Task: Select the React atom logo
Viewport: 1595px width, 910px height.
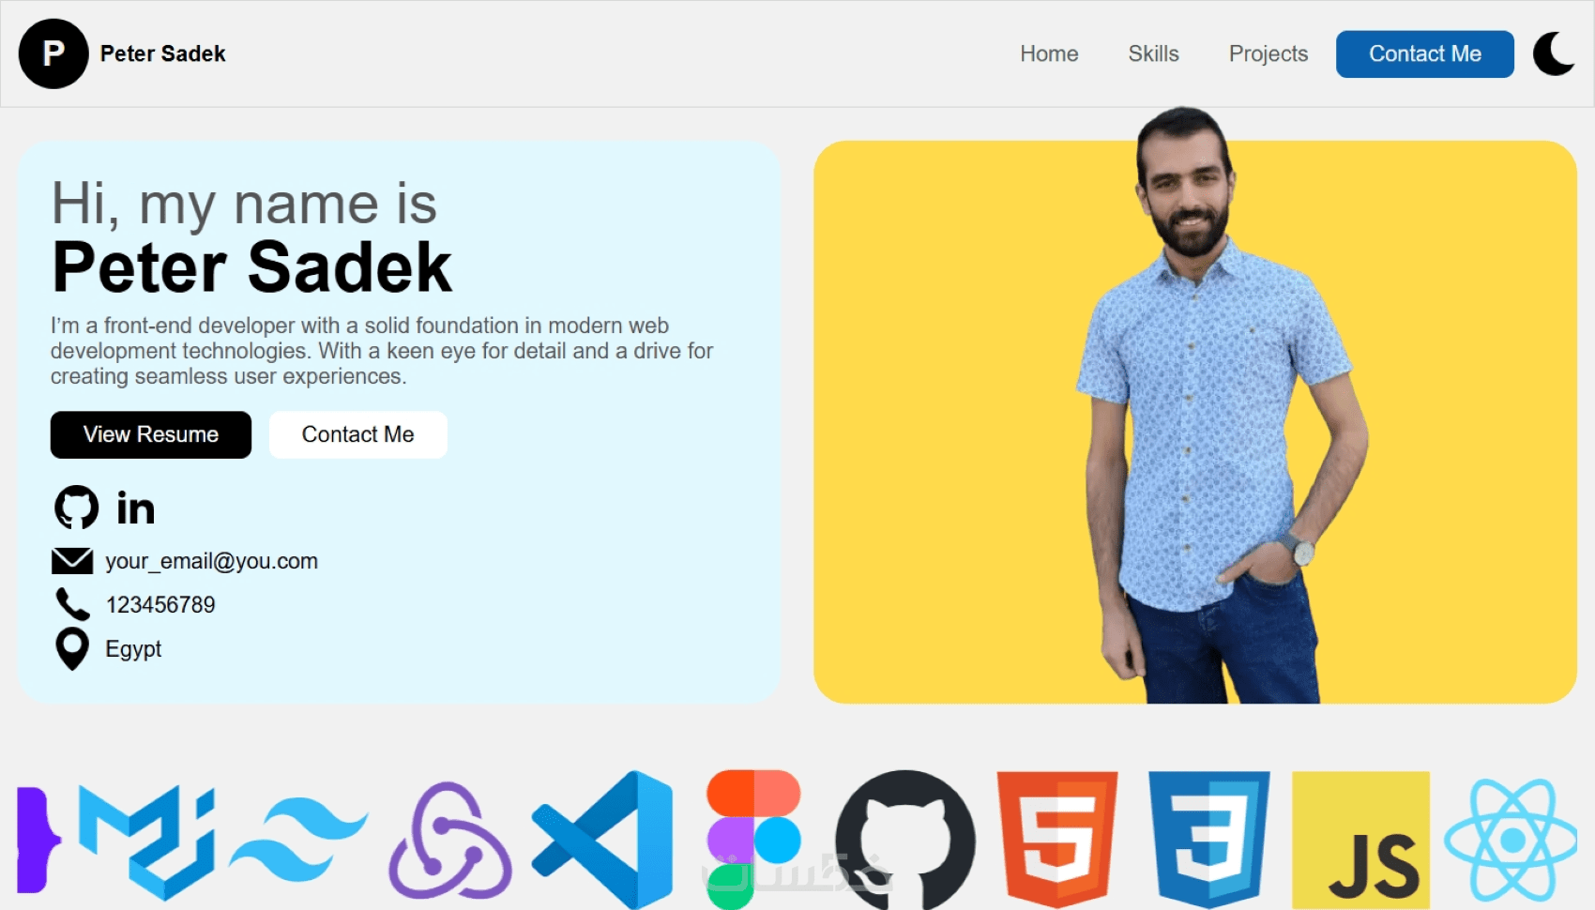Action: coord(1512,841)
